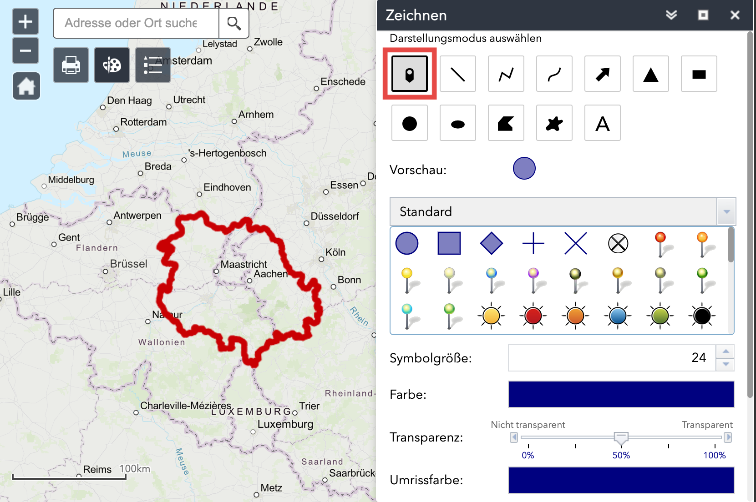Open the layer list tool
The image size is (756, 502).
point(153,65)
